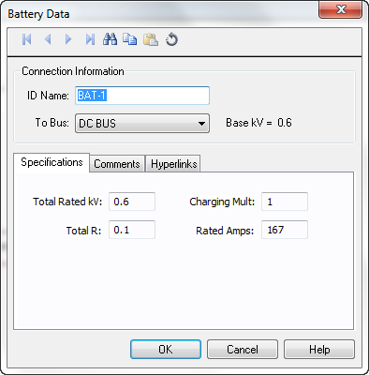The height and width of the screenshot is (375, 369).
Task: Open Help for Battery Data
Action: [x=319, y=350]
